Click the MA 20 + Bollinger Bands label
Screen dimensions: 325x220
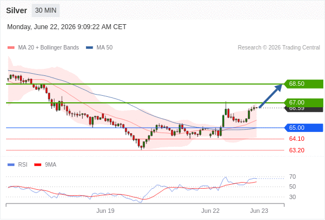48,48
